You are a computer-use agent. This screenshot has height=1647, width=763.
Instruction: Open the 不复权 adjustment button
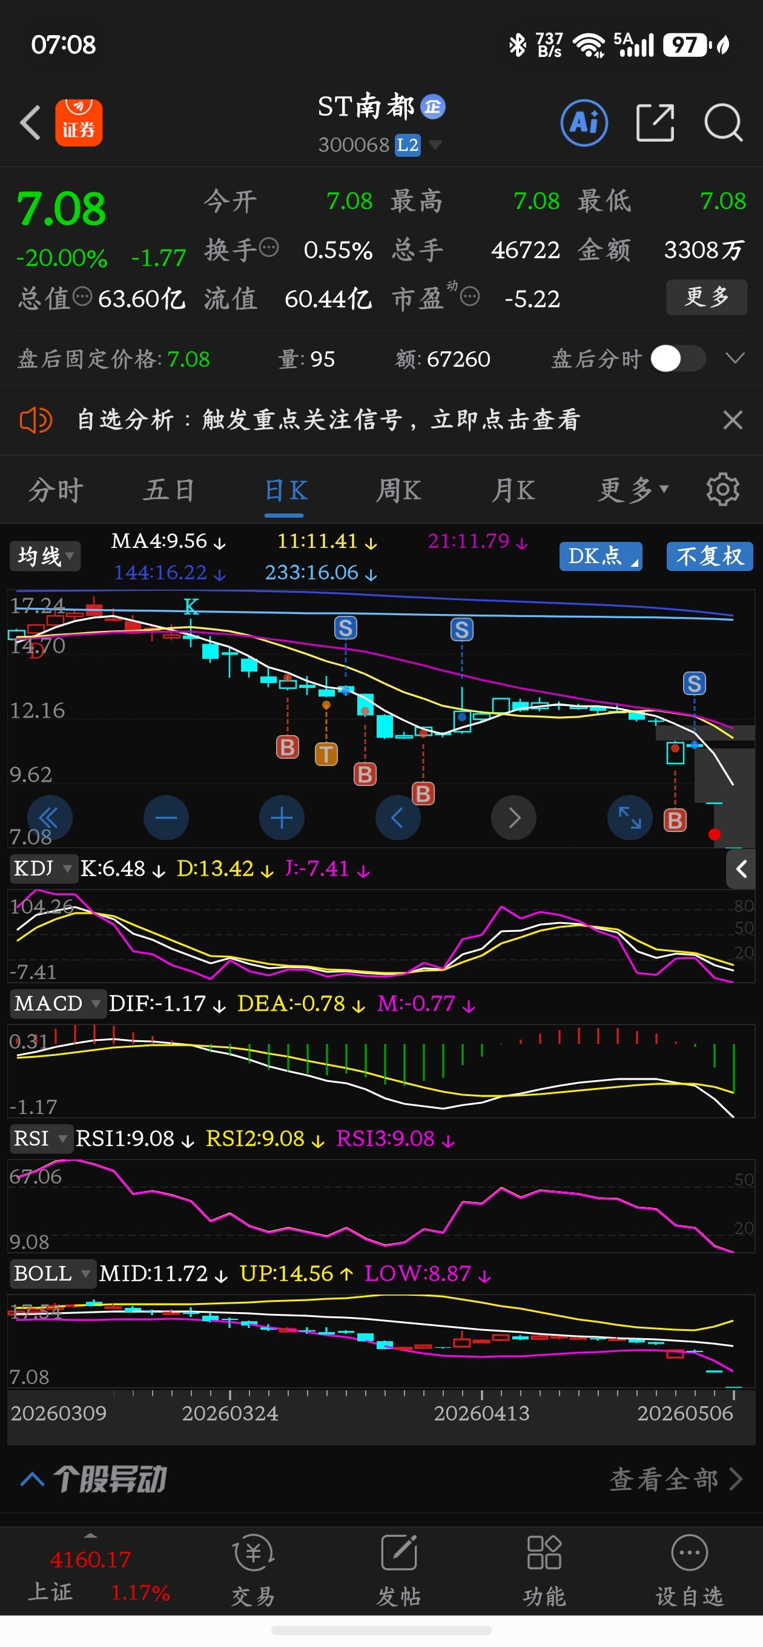(710, 556)
